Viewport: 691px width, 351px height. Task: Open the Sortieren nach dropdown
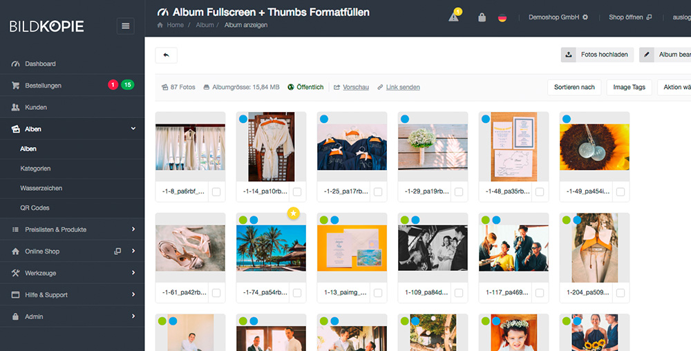pyautogui.click(x=574, y=87)
